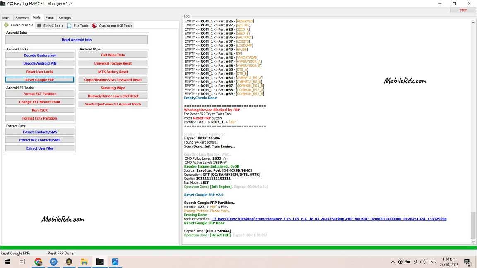Click Extract User Files button
Screen dimensions: 477x268
coord(40,148)
